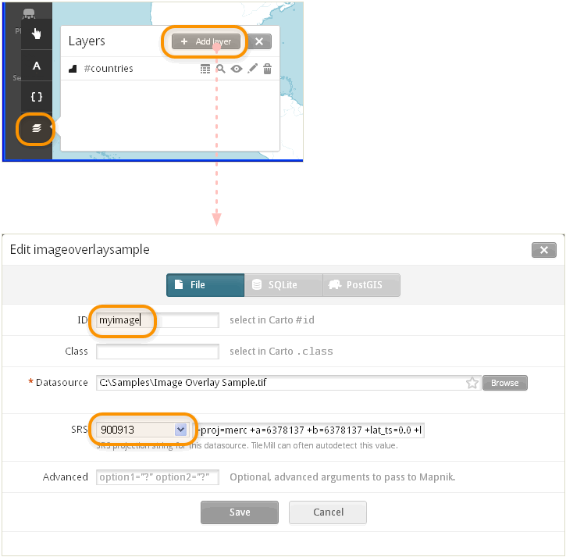Image resolution: width=566 pixels, height=557 pixels.
Task: Click the Add layer button
Action: (206, 41)
